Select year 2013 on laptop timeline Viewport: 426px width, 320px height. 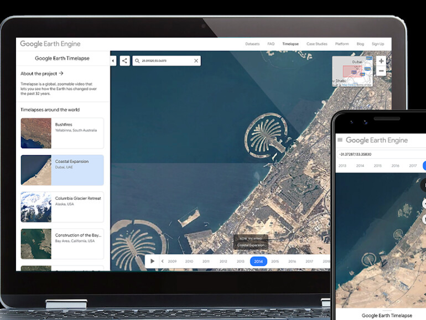(x=241, y=261)
